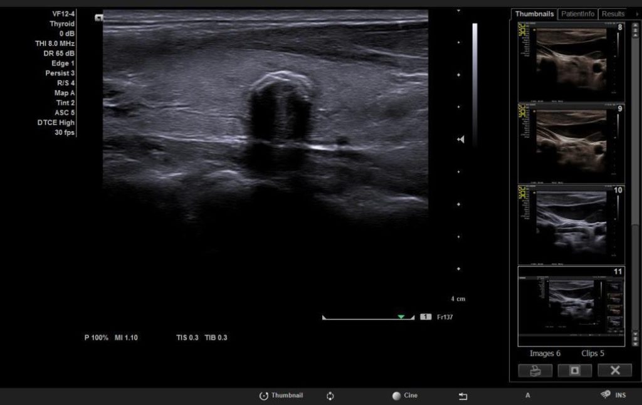Click the green marker on the cine frame slider
The image size is (642, 405).
click(x=401, y=317)
